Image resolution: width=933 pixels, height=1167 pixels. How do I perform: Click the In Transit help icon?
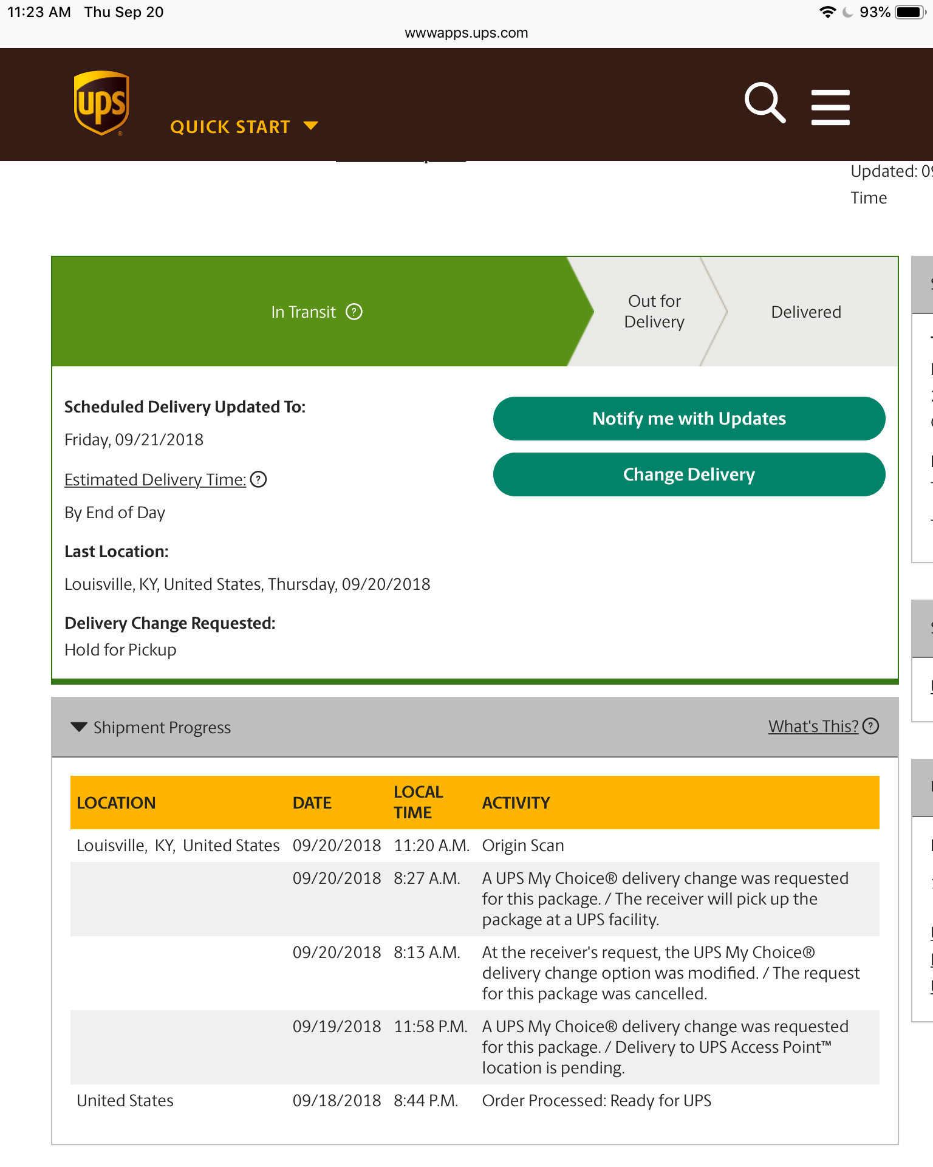coord(354,312)
